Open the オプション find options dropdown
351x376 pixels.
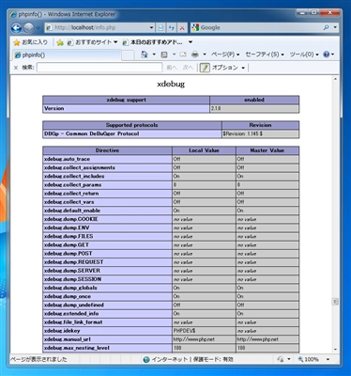(x=228, y=68)
